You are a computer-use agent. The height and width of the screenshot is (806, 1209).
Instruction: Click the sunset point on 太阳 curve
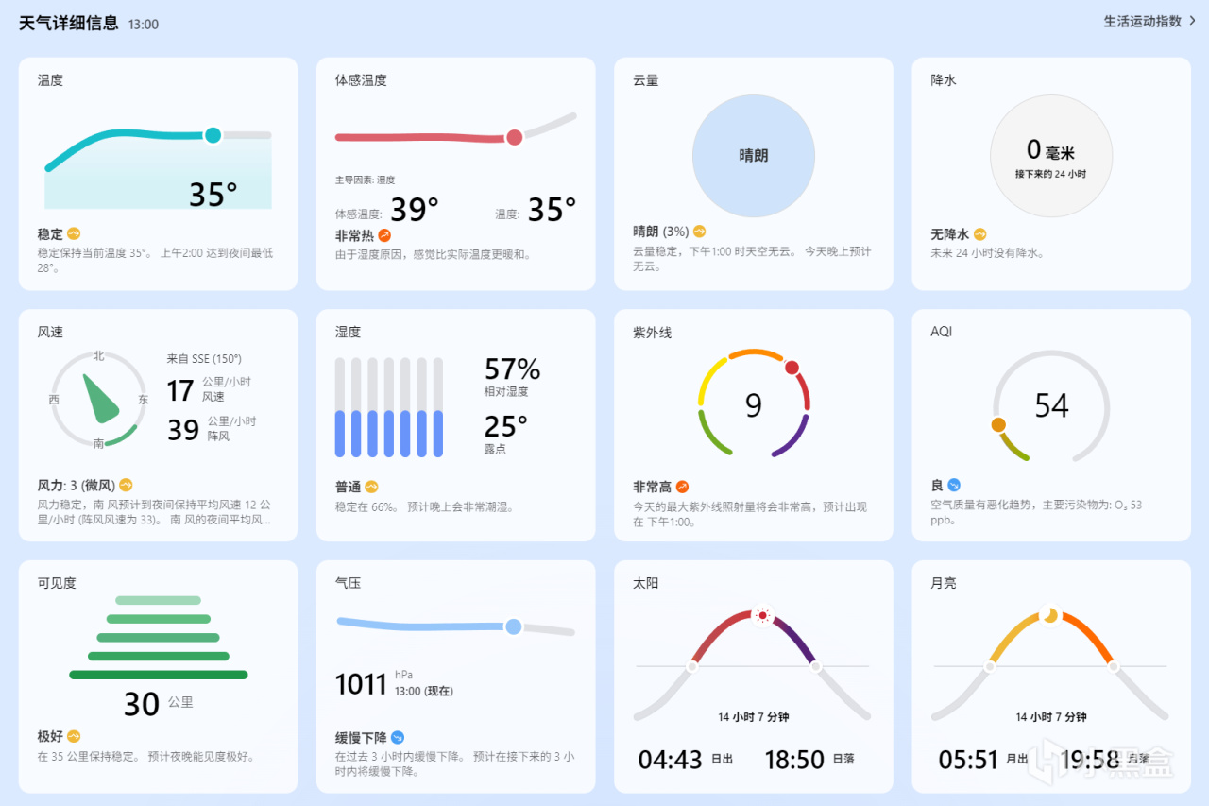pos(815,666)
